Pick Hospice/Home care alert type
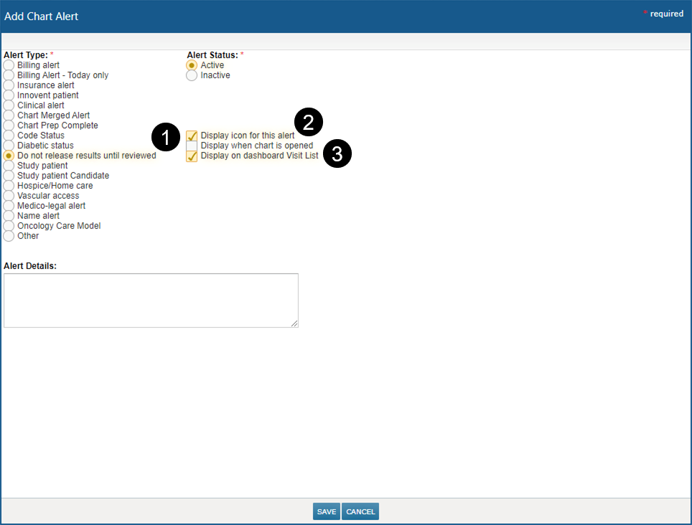Image resolution: width=692 pixels, height=525 pixels. (9, 186)
